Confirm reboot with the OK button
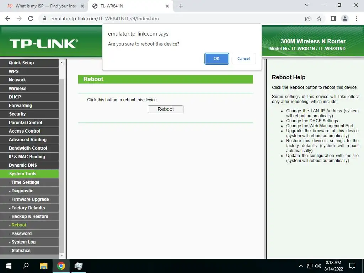This screenshot has height=273, width=364. [216, 59]
